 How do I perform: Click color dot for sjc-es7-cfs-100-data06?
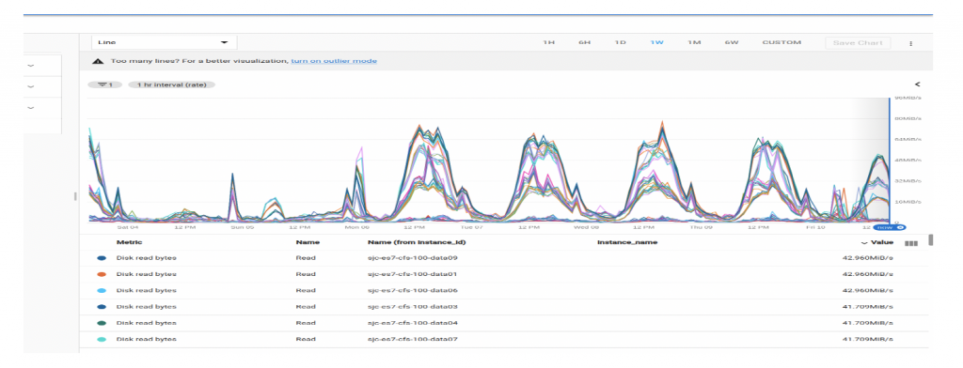(x=102, y=290)
